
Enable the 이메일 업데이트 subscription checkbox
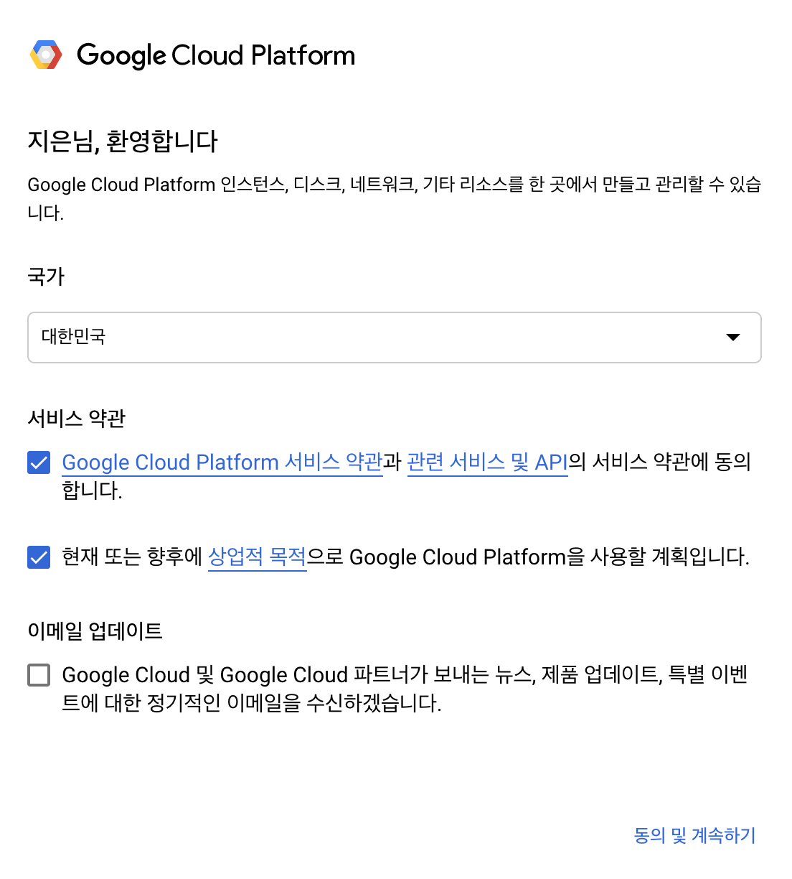point(39,675)
